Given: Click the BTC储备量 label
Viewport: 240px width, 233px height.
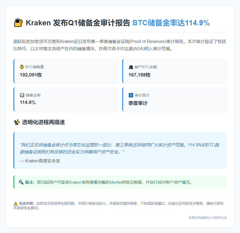Looking at the screenshot, I should (x=35, y=67).
